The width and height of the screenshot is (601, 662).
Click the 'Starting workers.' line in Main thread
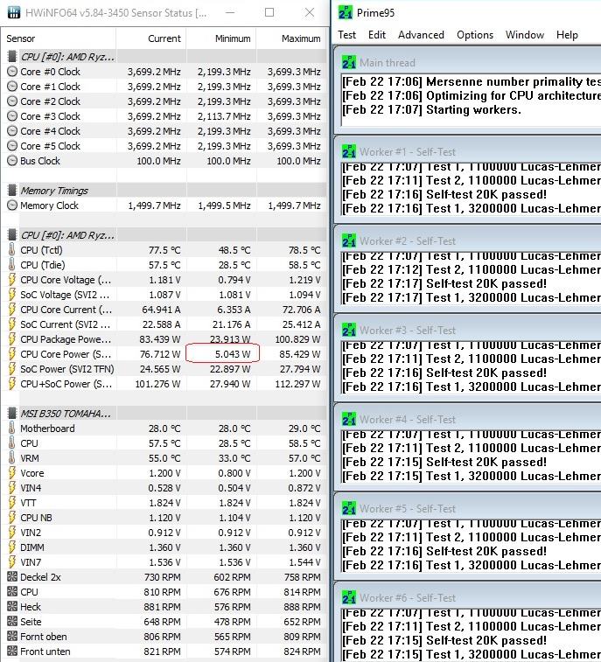coord(431,110)
